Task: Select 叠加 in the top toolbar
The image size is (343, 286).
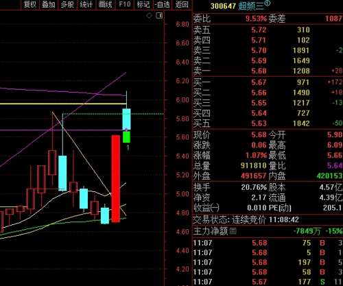Action: click(49, 5)
